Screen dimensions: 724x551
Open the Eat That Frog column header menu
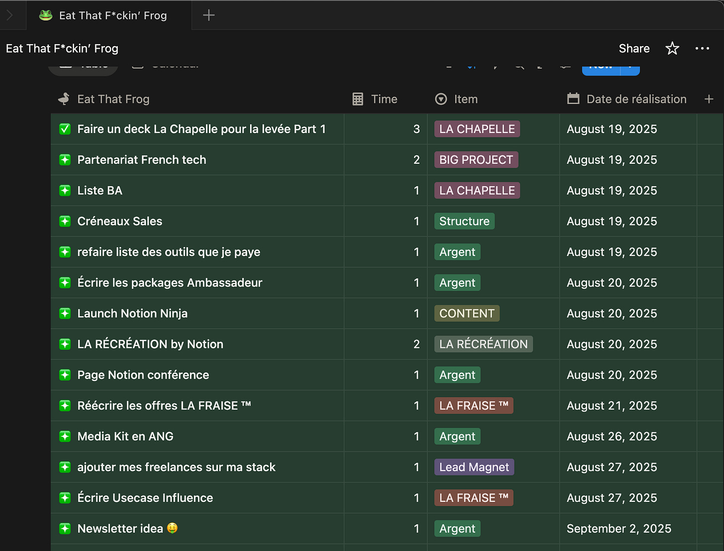(x=197, y=99)
